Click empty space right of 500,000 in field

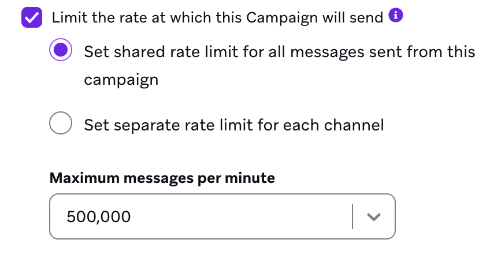243,216
